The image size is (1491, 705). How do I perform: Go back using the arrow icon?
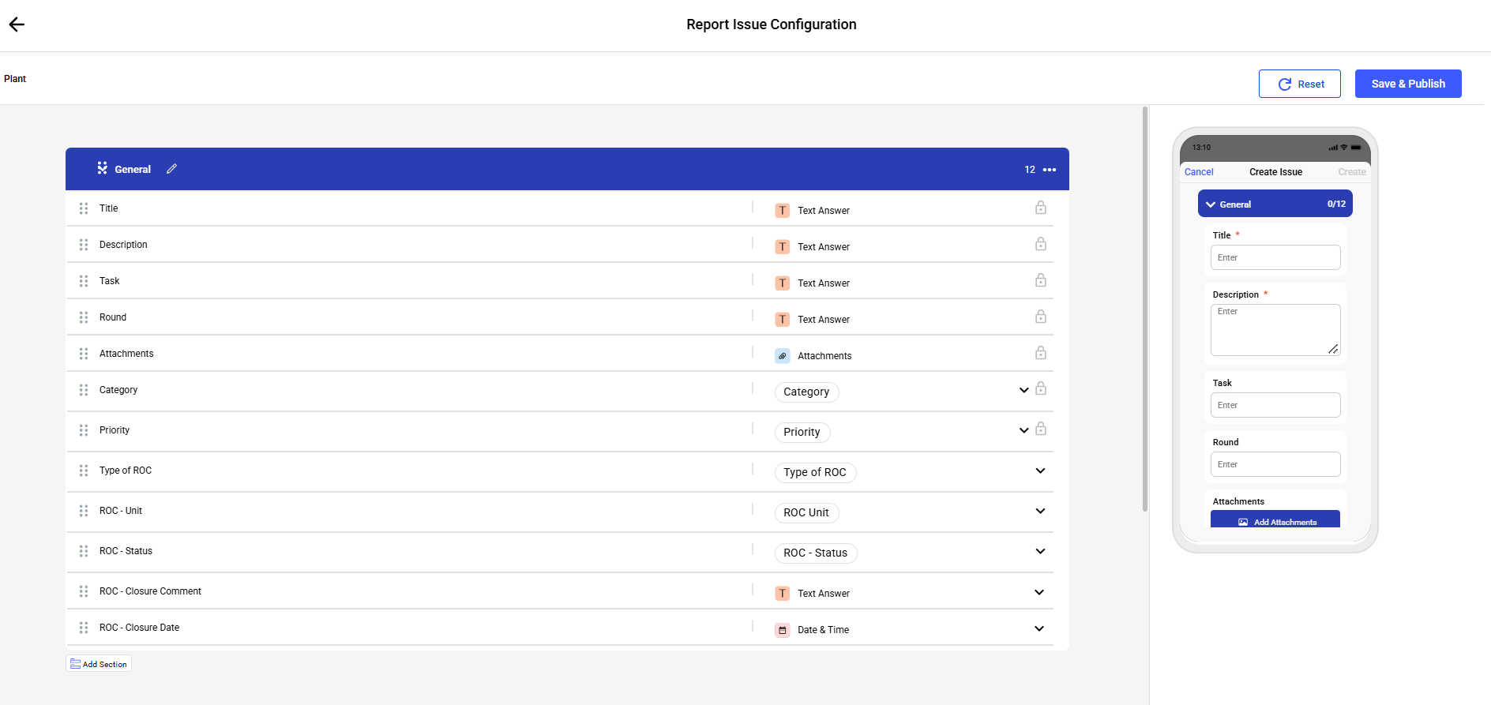tap(17, 24)
